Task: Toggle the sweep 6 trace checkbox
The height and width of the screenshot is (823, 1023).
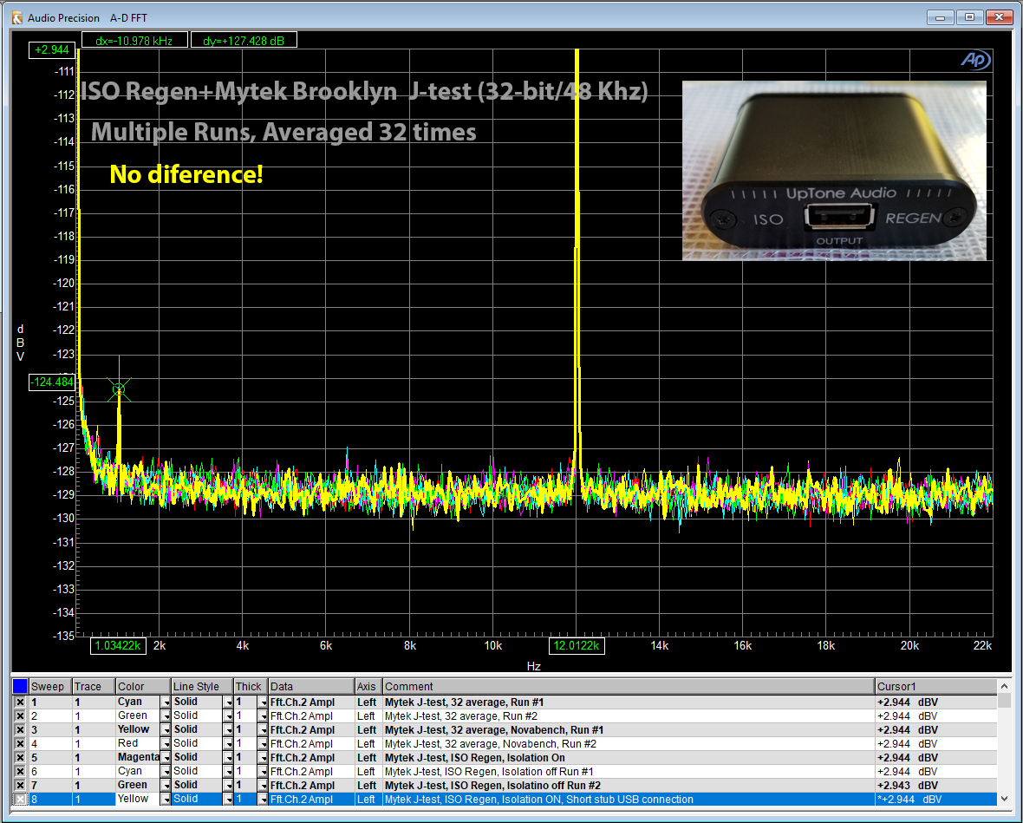Action: (20, 772)
